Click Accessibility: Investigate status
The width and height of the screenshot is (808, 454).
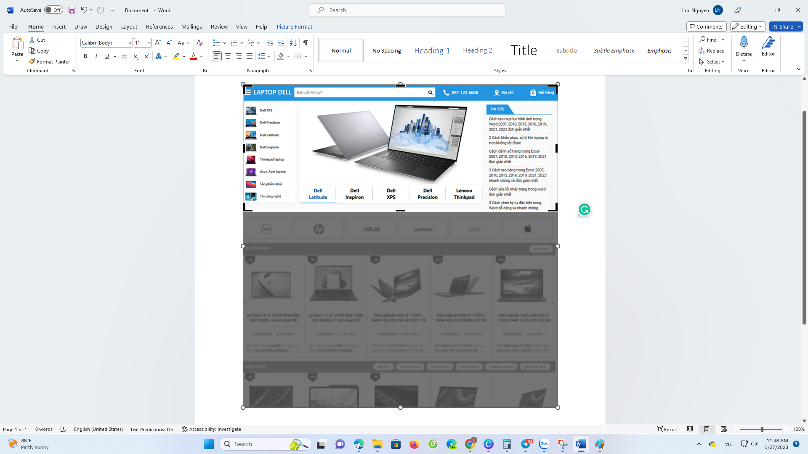tap(211, 429)
